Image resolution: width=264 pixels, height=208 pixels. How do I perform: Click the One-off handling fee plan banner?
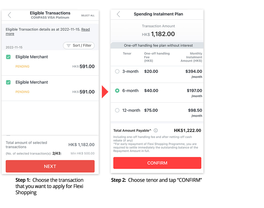click(158, 46)
